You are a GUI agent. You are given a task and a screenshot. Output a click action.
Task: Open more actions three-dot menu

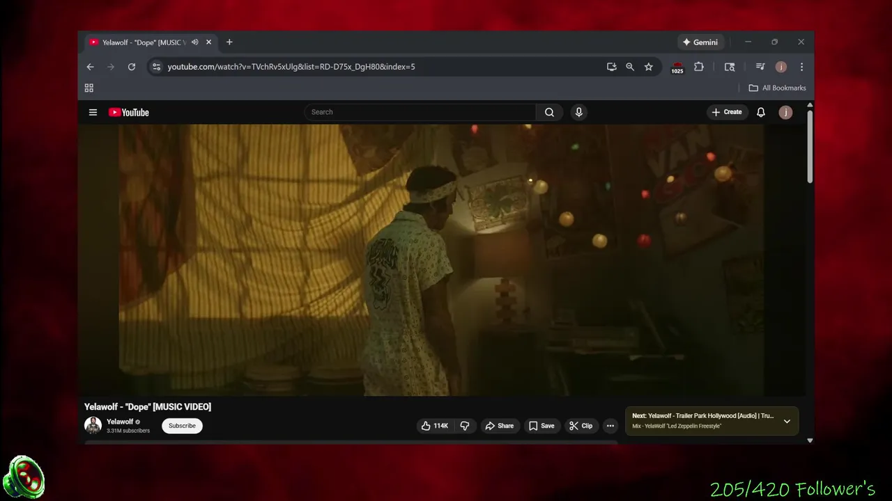[610, 426]
